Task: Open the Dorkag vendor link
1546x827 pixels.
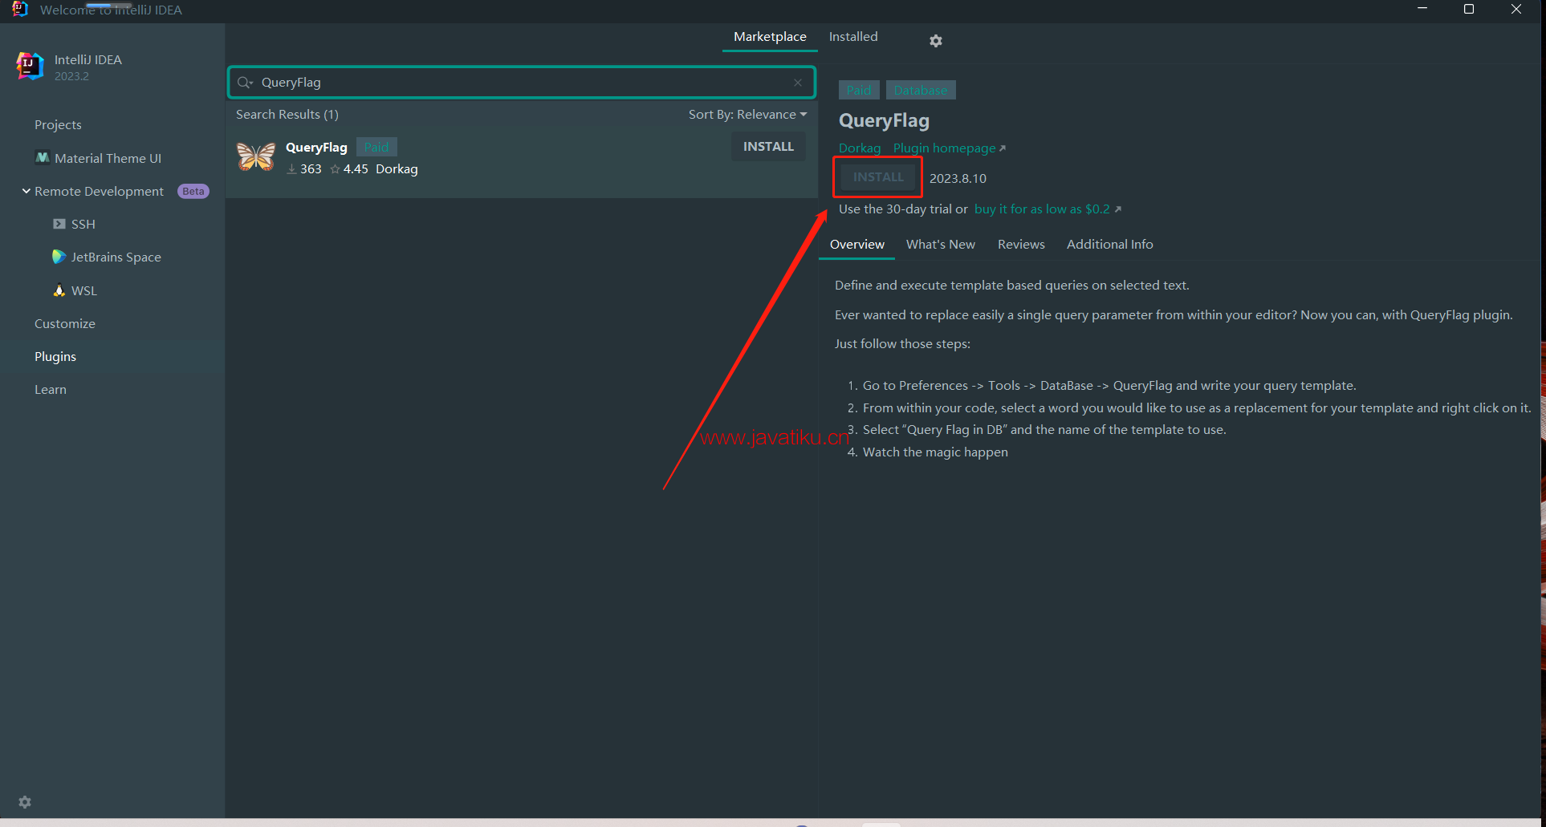Action: pos(860,148)
